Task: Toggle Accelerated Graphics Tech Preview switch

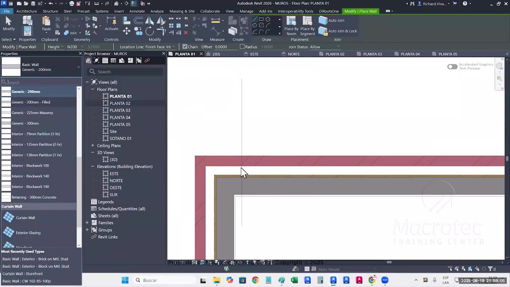Action: pos(452,67)
